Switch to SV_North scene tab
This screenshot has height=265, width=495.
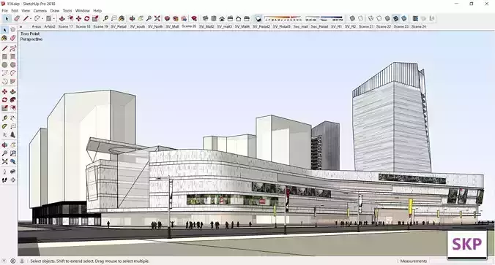pos(155,27)
